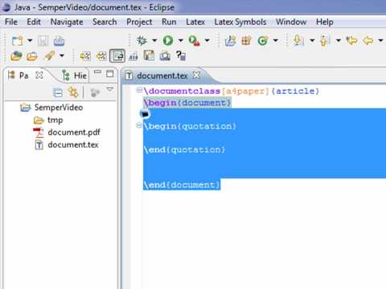386x289 pixels.
Task: Open the Next Annotation dropdown arrow
Action: click(x=312, y=41)
